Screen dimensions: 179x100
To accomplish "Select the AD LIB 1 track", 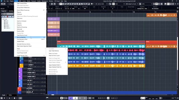I will [32, 81].
